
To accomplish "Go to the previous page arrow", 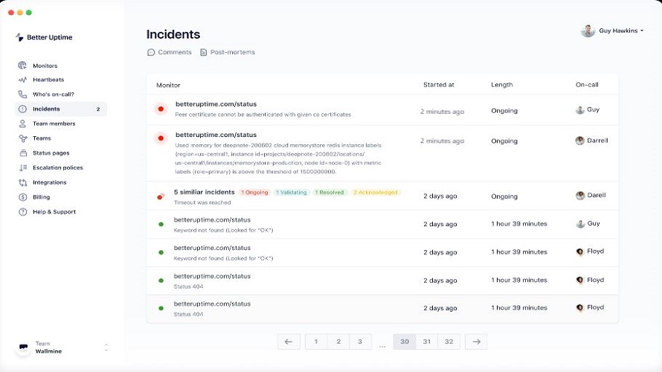I will coord(289,341).
